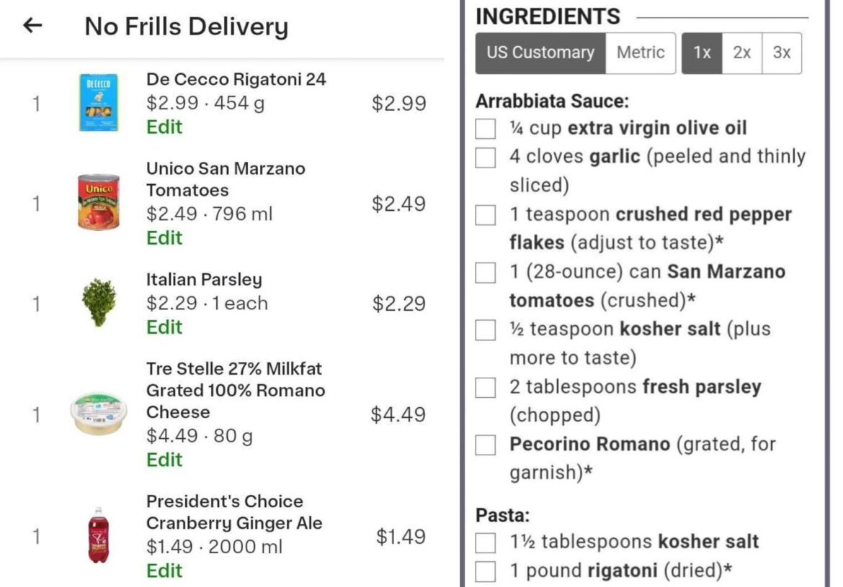Edit the Romano Cheese item
The image size is (843, 587).
(164, 460)
